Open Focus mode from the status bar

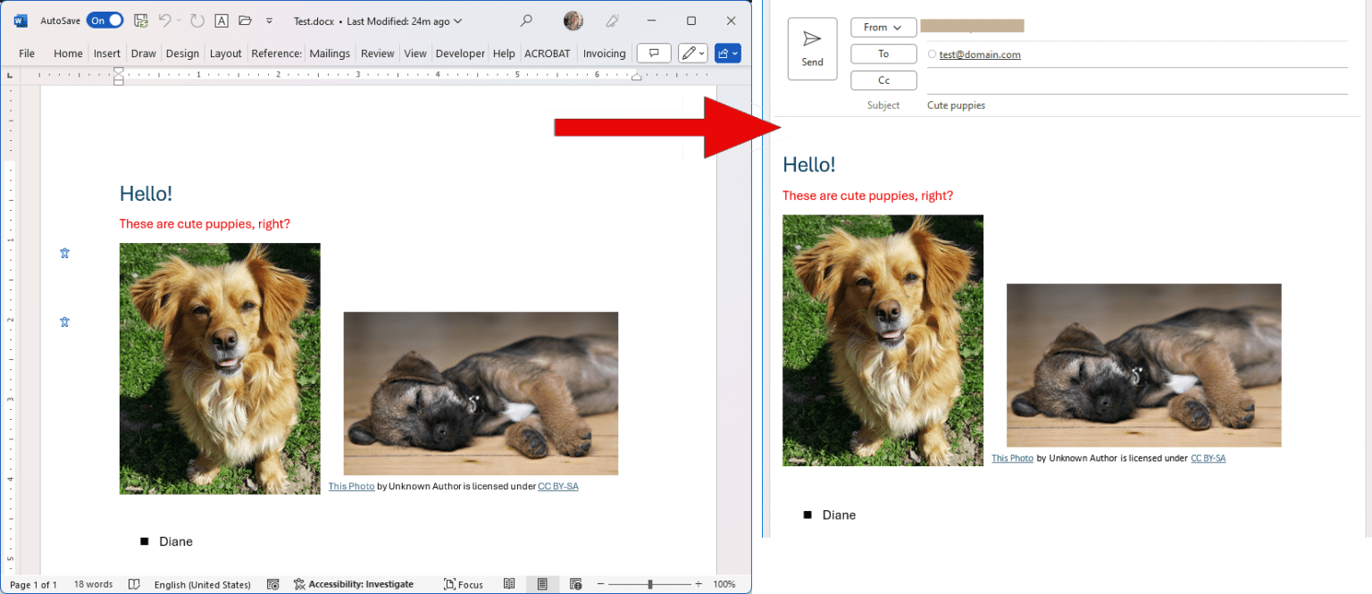click(464, 584)
